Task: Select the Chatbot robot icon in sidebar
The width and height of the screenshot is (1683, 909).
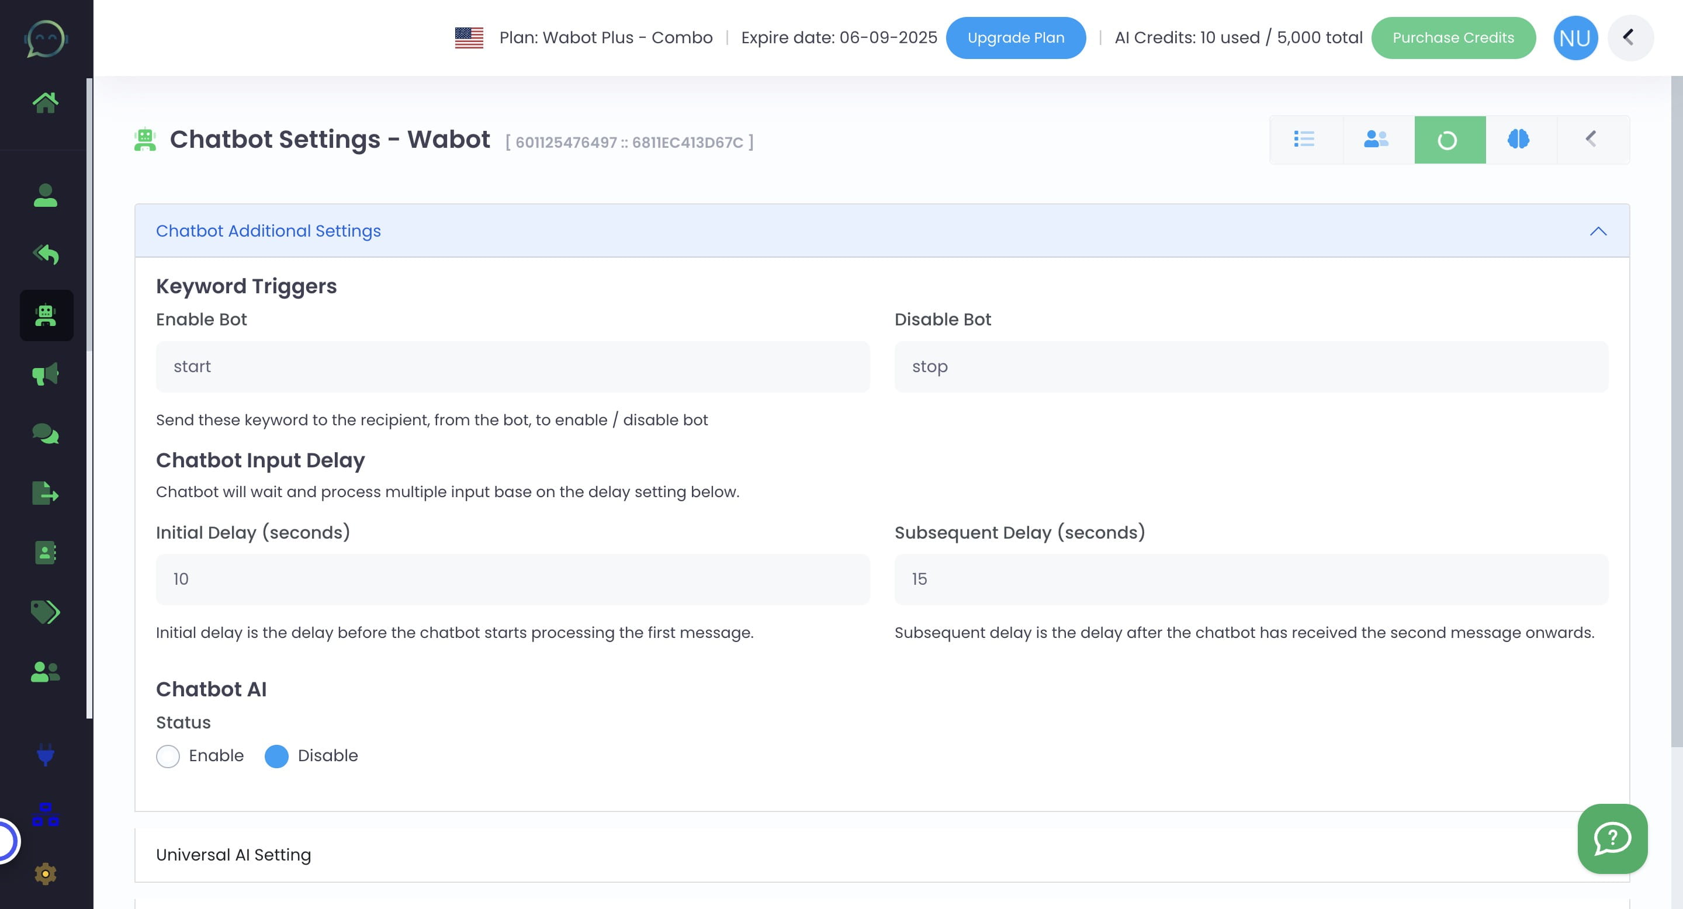Action: click(x=46, y=315)
